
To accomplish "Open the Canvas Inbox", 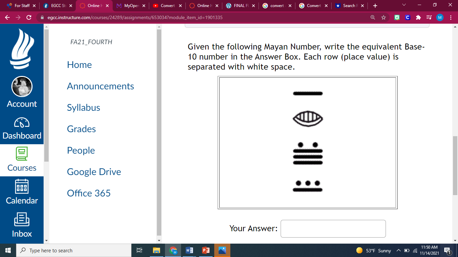I will (x=22, y=225).
